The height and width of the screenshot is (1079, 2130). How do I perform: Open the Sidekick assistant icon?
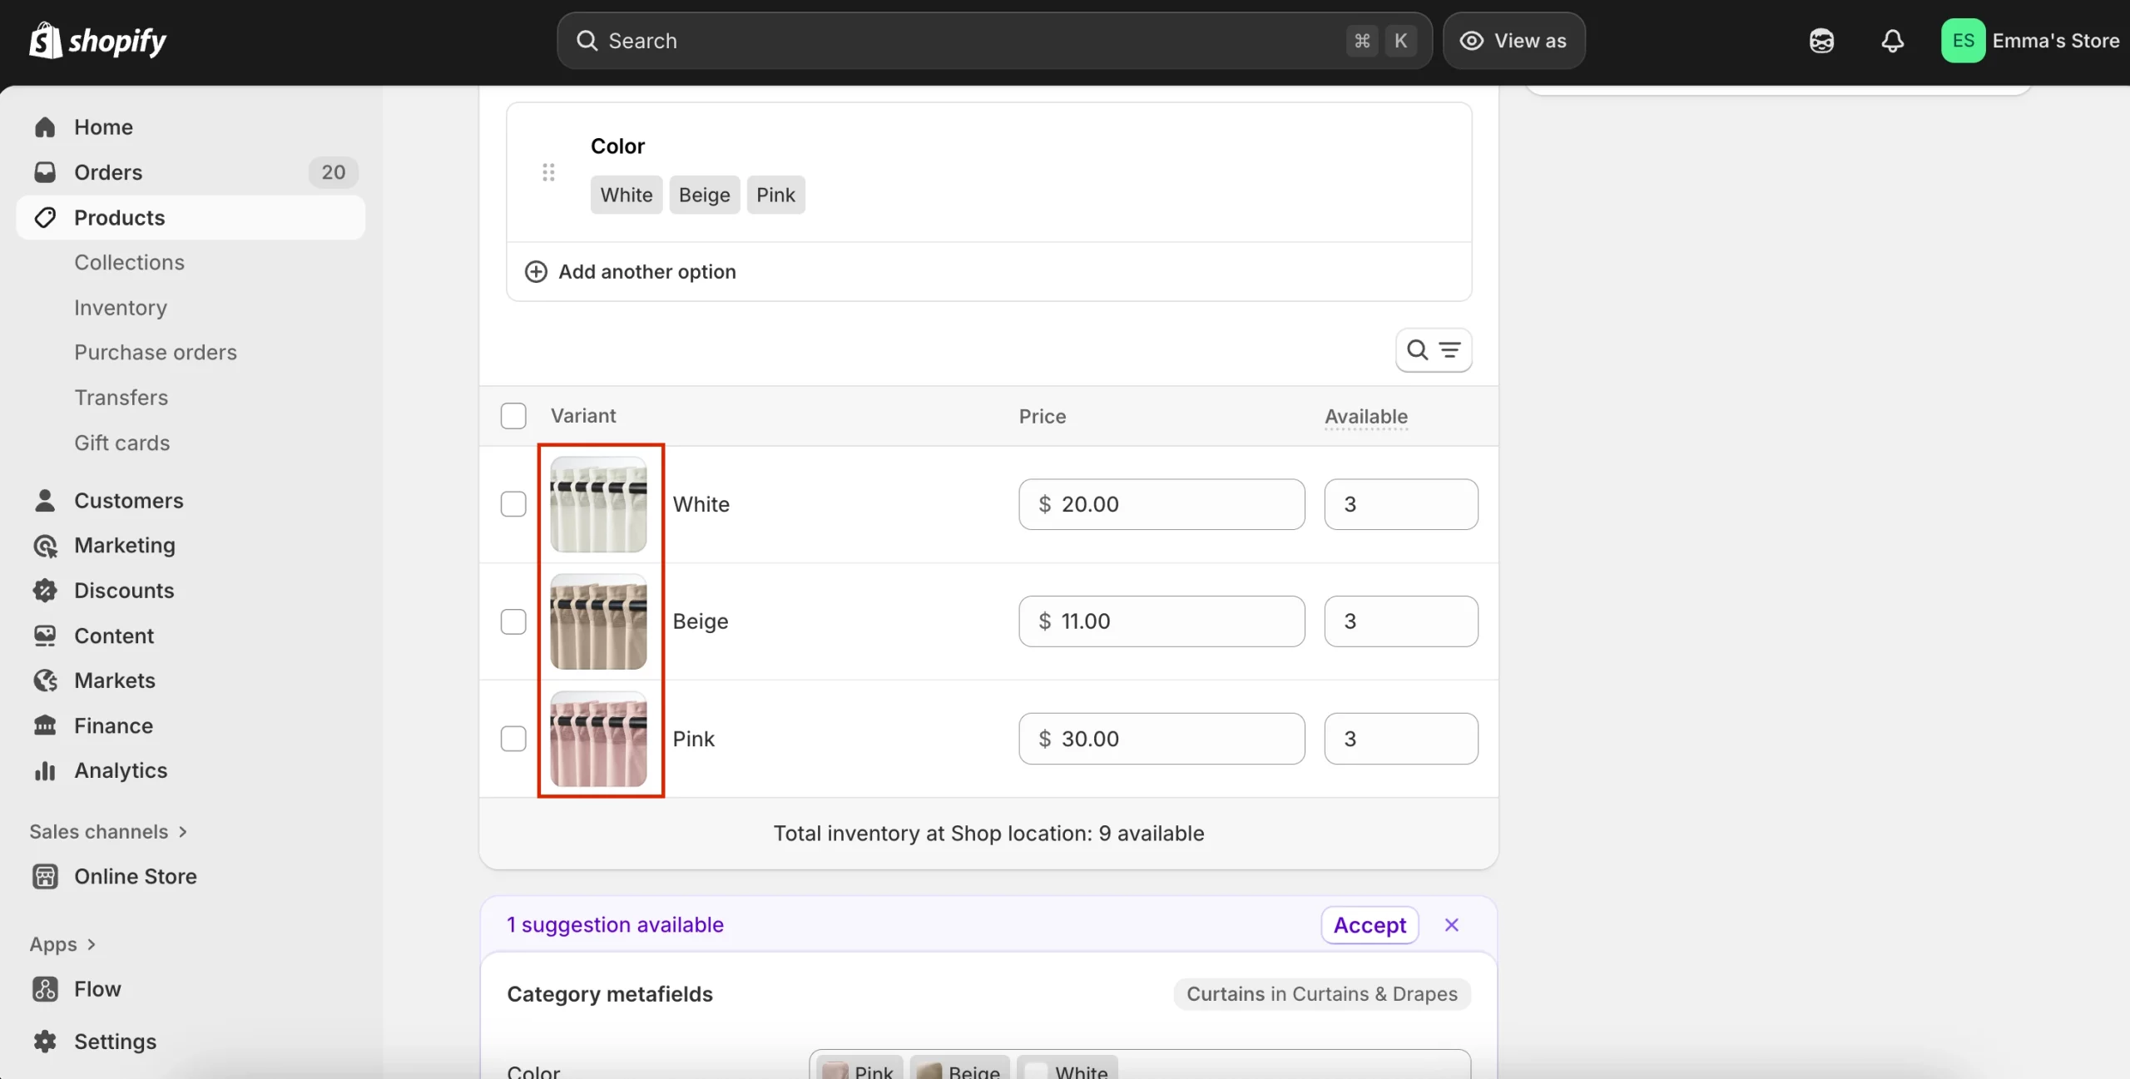click(x=1821, y=41)
